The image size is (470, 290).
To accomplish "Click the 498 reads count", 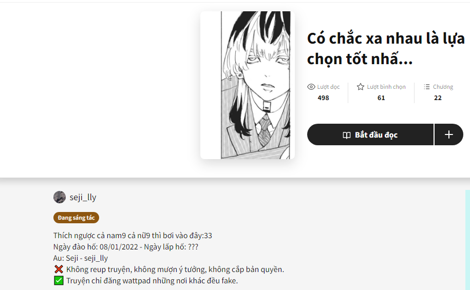I will pos(324,98).
